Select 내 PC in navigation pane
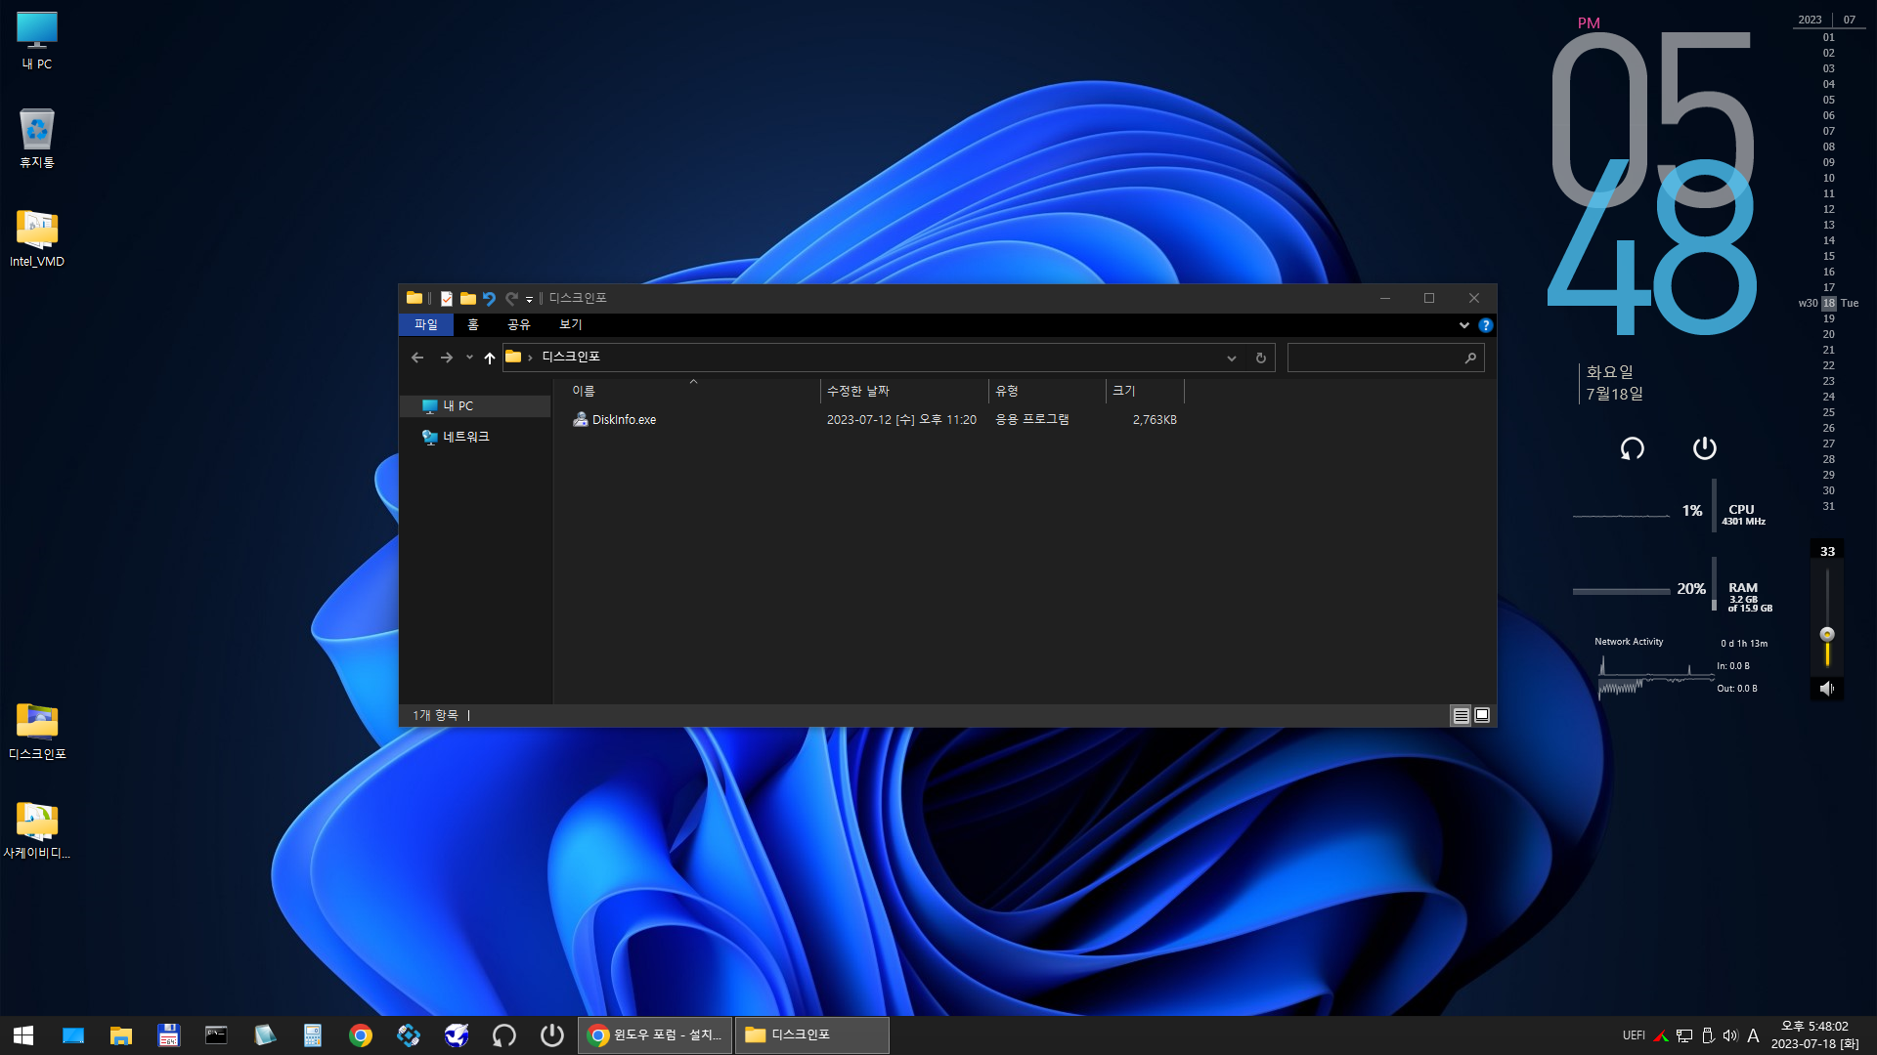This screenshot has width=1877, height=1055. 475,406
